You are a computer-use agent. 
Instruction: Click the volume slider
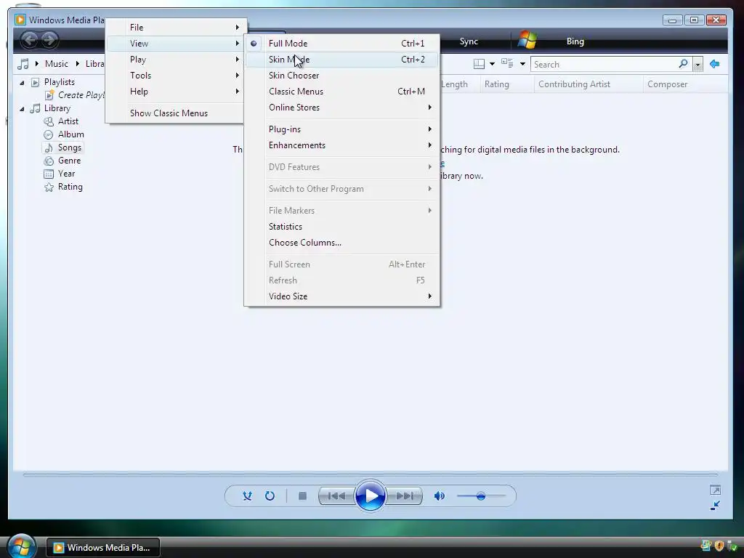tap(481, 496)
